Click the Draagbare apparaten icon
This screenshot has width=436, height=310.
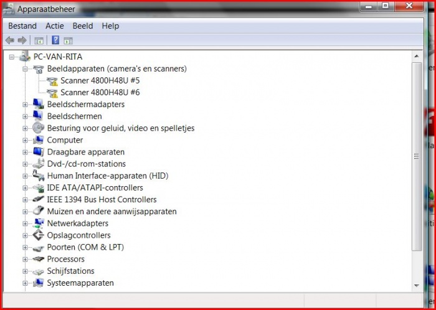point(38,152)
